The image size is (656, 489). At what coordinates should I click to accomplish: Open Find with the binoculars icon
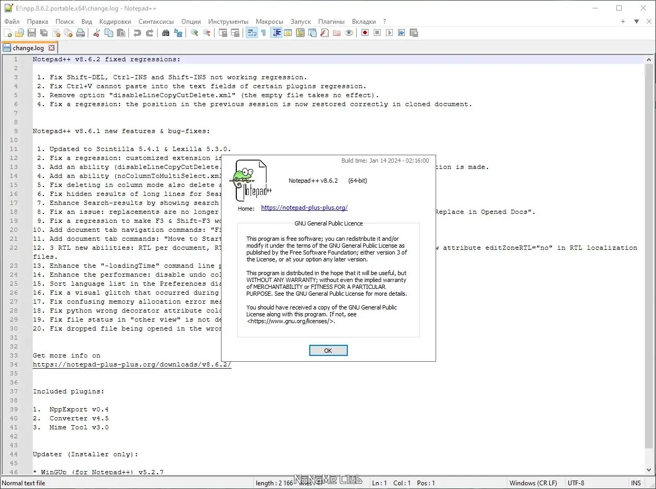coord(166,33)
